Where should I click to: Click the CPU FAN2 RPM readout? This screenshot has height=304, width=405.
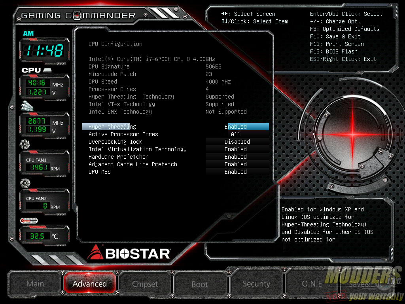coord(38,206)
